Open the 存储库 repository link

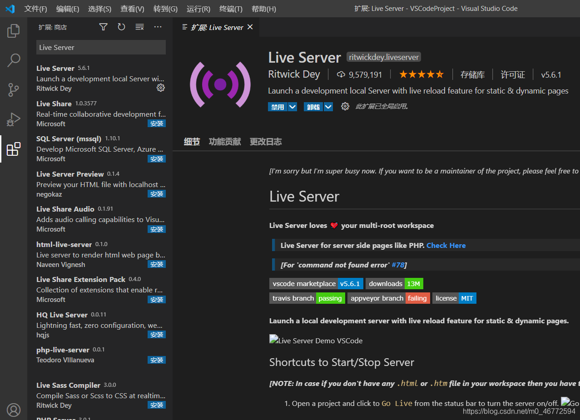pyautogui.click(x=472, y=74)
